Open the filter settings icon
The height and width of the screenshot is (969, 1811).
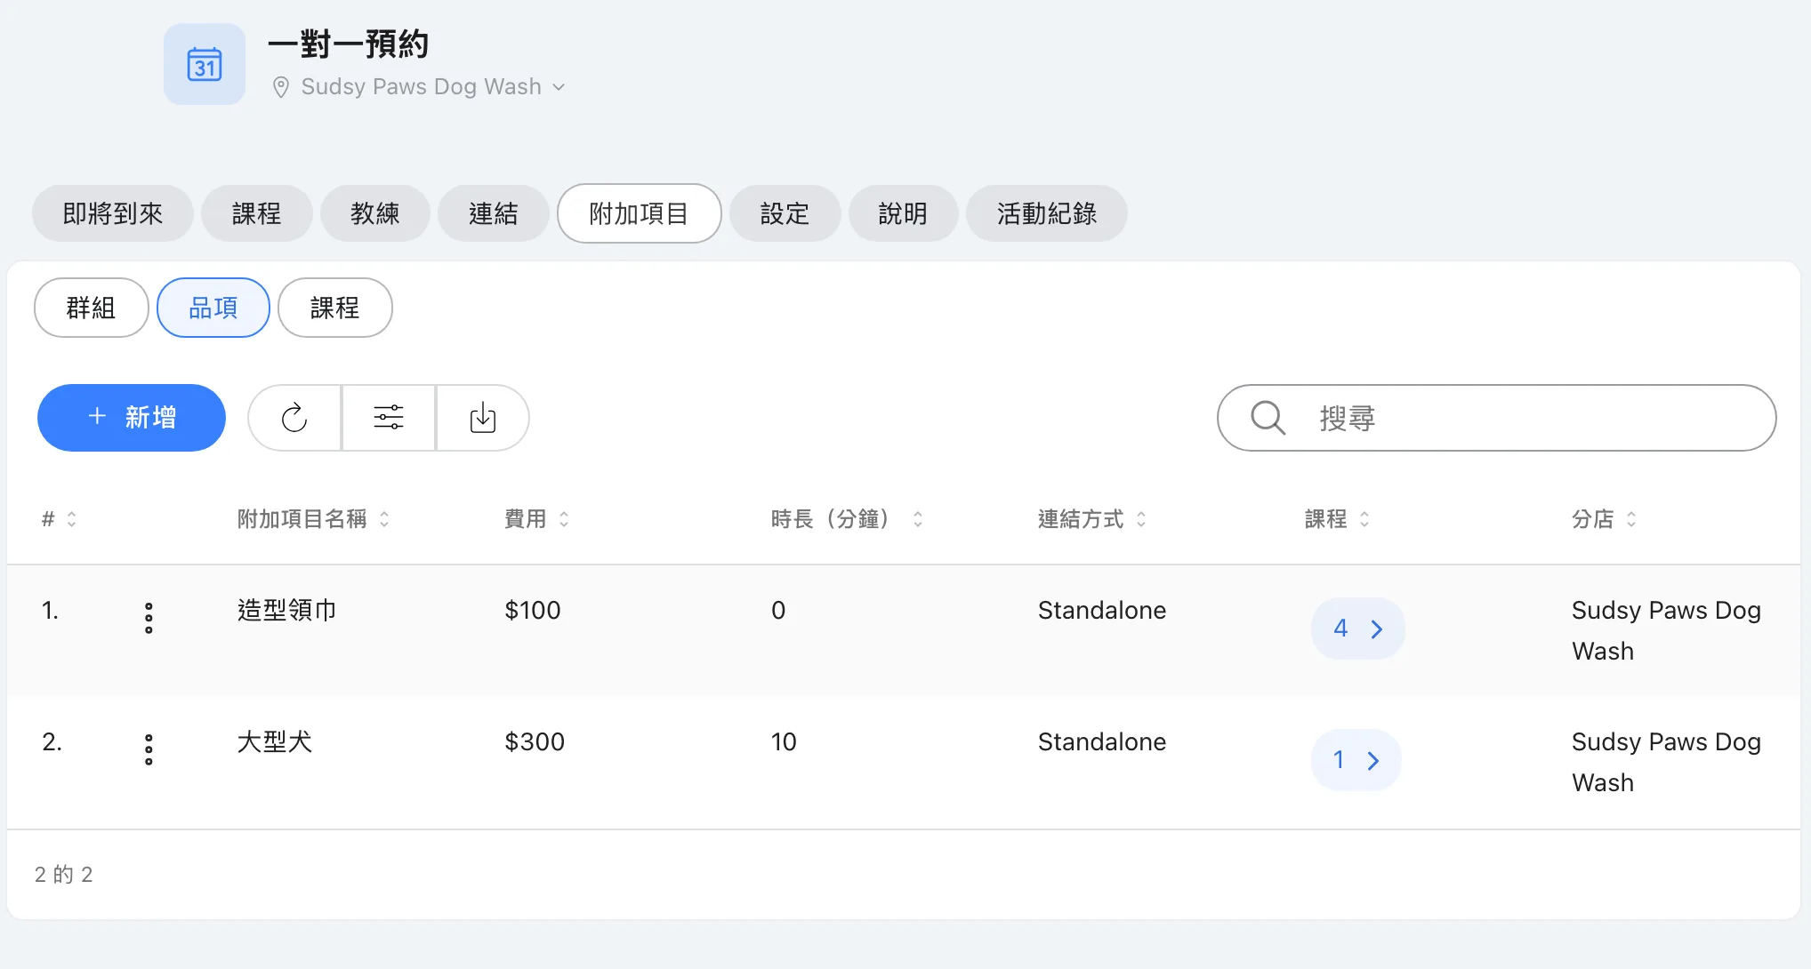point(389,418)
